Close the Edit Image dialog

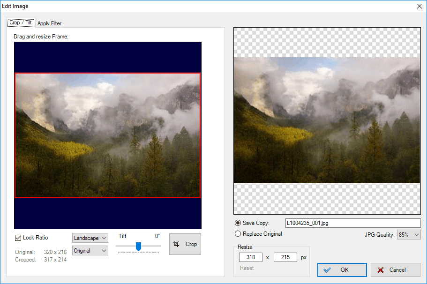420,6
